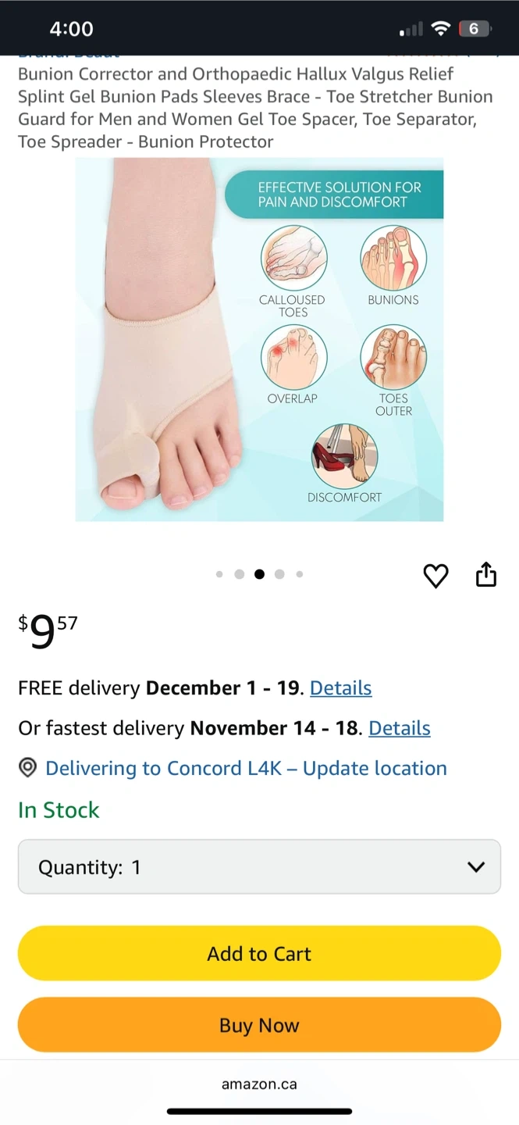Tap the Toes Outer circle icon
519x1125 pixels.
pyautogui.click(x=393, y=357)
